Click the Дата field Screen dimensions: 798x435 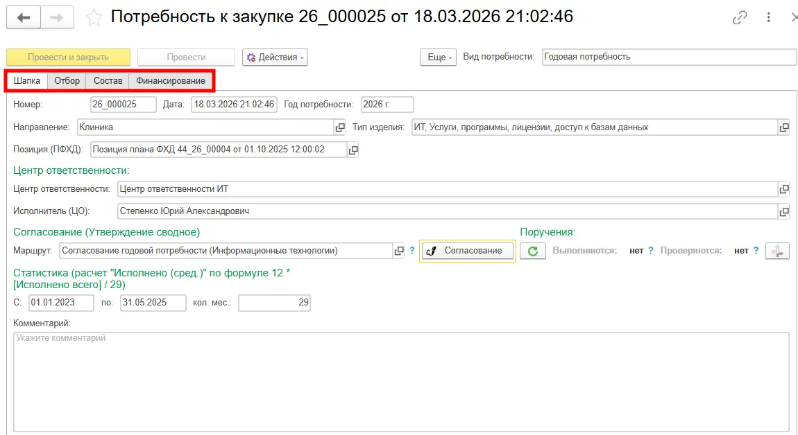point(234,105)
